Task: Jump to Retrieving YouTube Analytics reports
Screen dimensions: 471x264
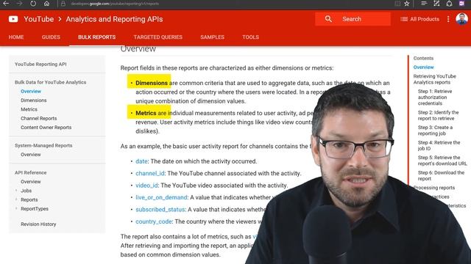Action: [435, 79]
